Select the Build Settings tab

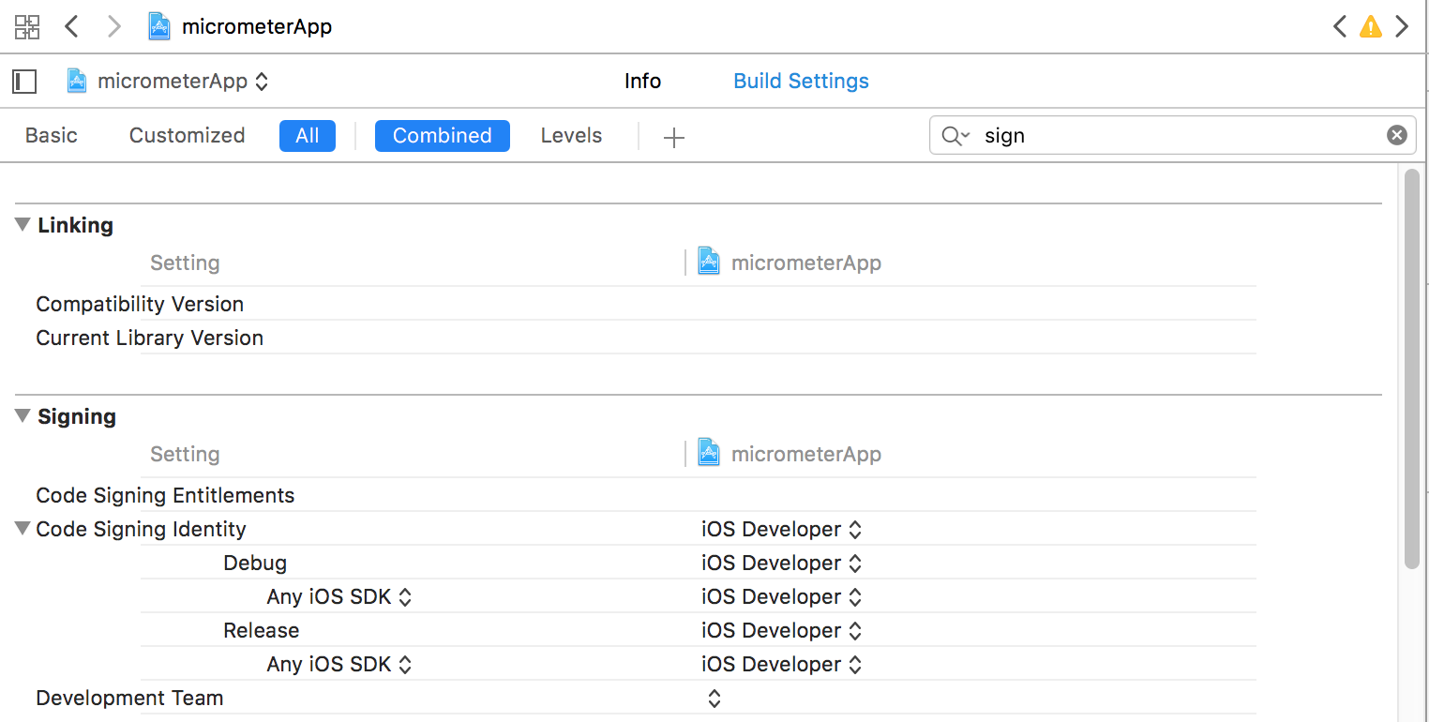[x=801, y=82]
